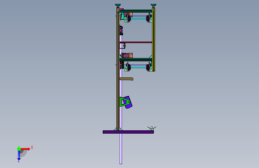Select the olive shelf bracket below lower rollers

tap(126, 79)
